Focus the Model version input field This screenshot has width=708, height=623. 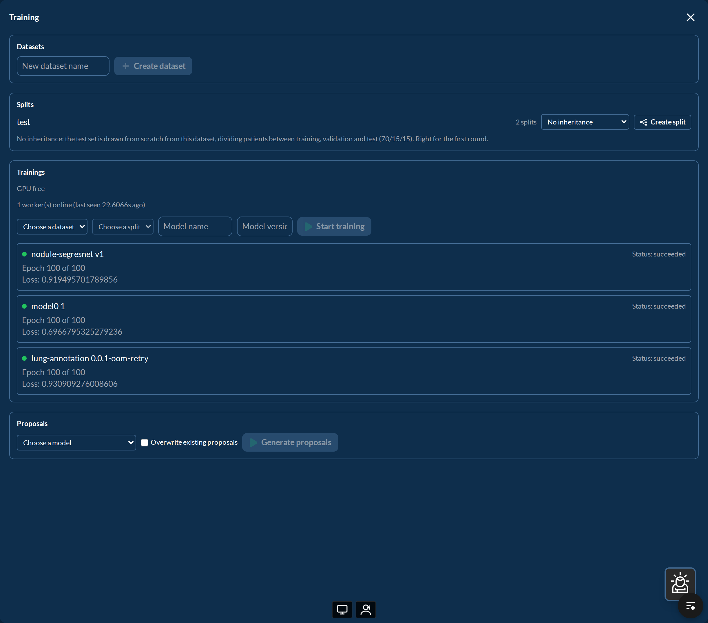click(x=265, y=226)
